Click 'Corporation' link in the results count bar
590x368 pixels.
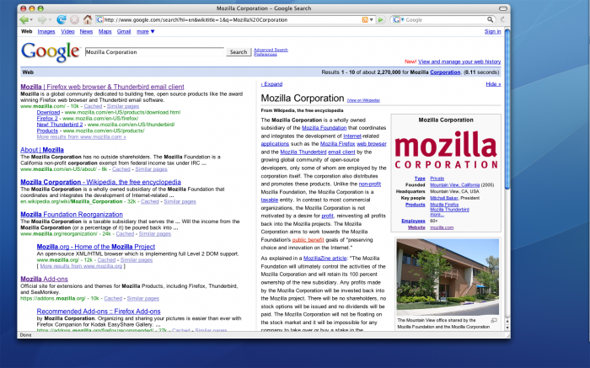tap(445, 72)
